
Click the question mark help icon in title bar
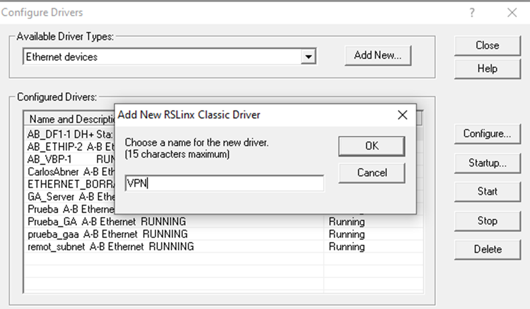pos(472,13)
